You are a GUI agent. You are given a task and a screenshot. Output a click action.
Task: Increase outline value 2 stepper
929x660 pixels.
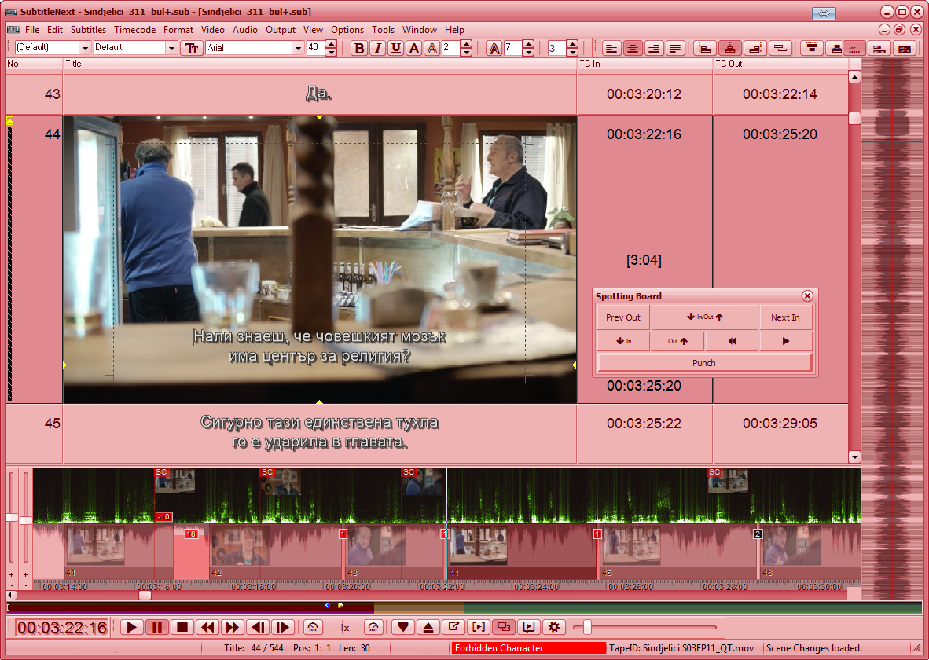pyautogui.click(x=466, y=45)
